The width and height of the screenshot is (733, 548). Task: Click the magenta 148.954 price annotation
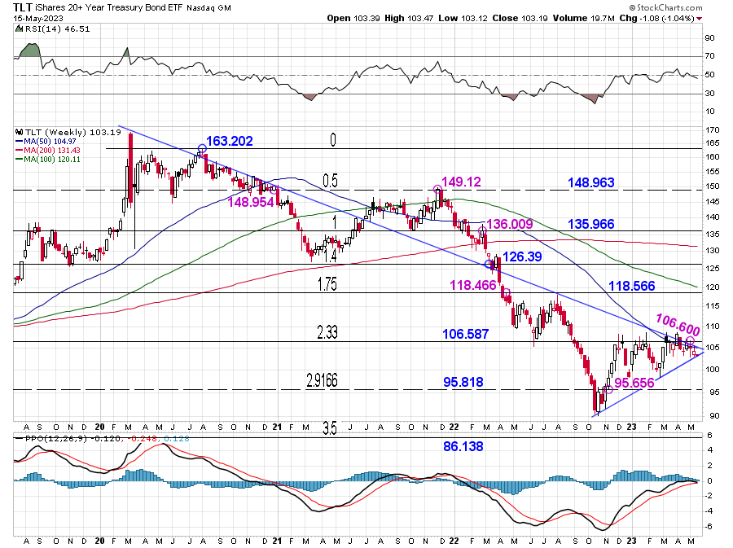click(x=251, y=202)
